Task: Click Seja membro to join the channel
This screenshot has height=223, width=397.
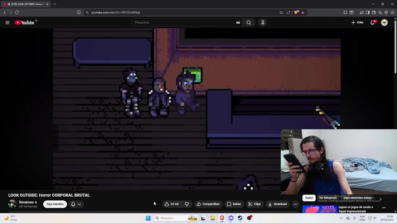Action: click(x=55, y=204)
